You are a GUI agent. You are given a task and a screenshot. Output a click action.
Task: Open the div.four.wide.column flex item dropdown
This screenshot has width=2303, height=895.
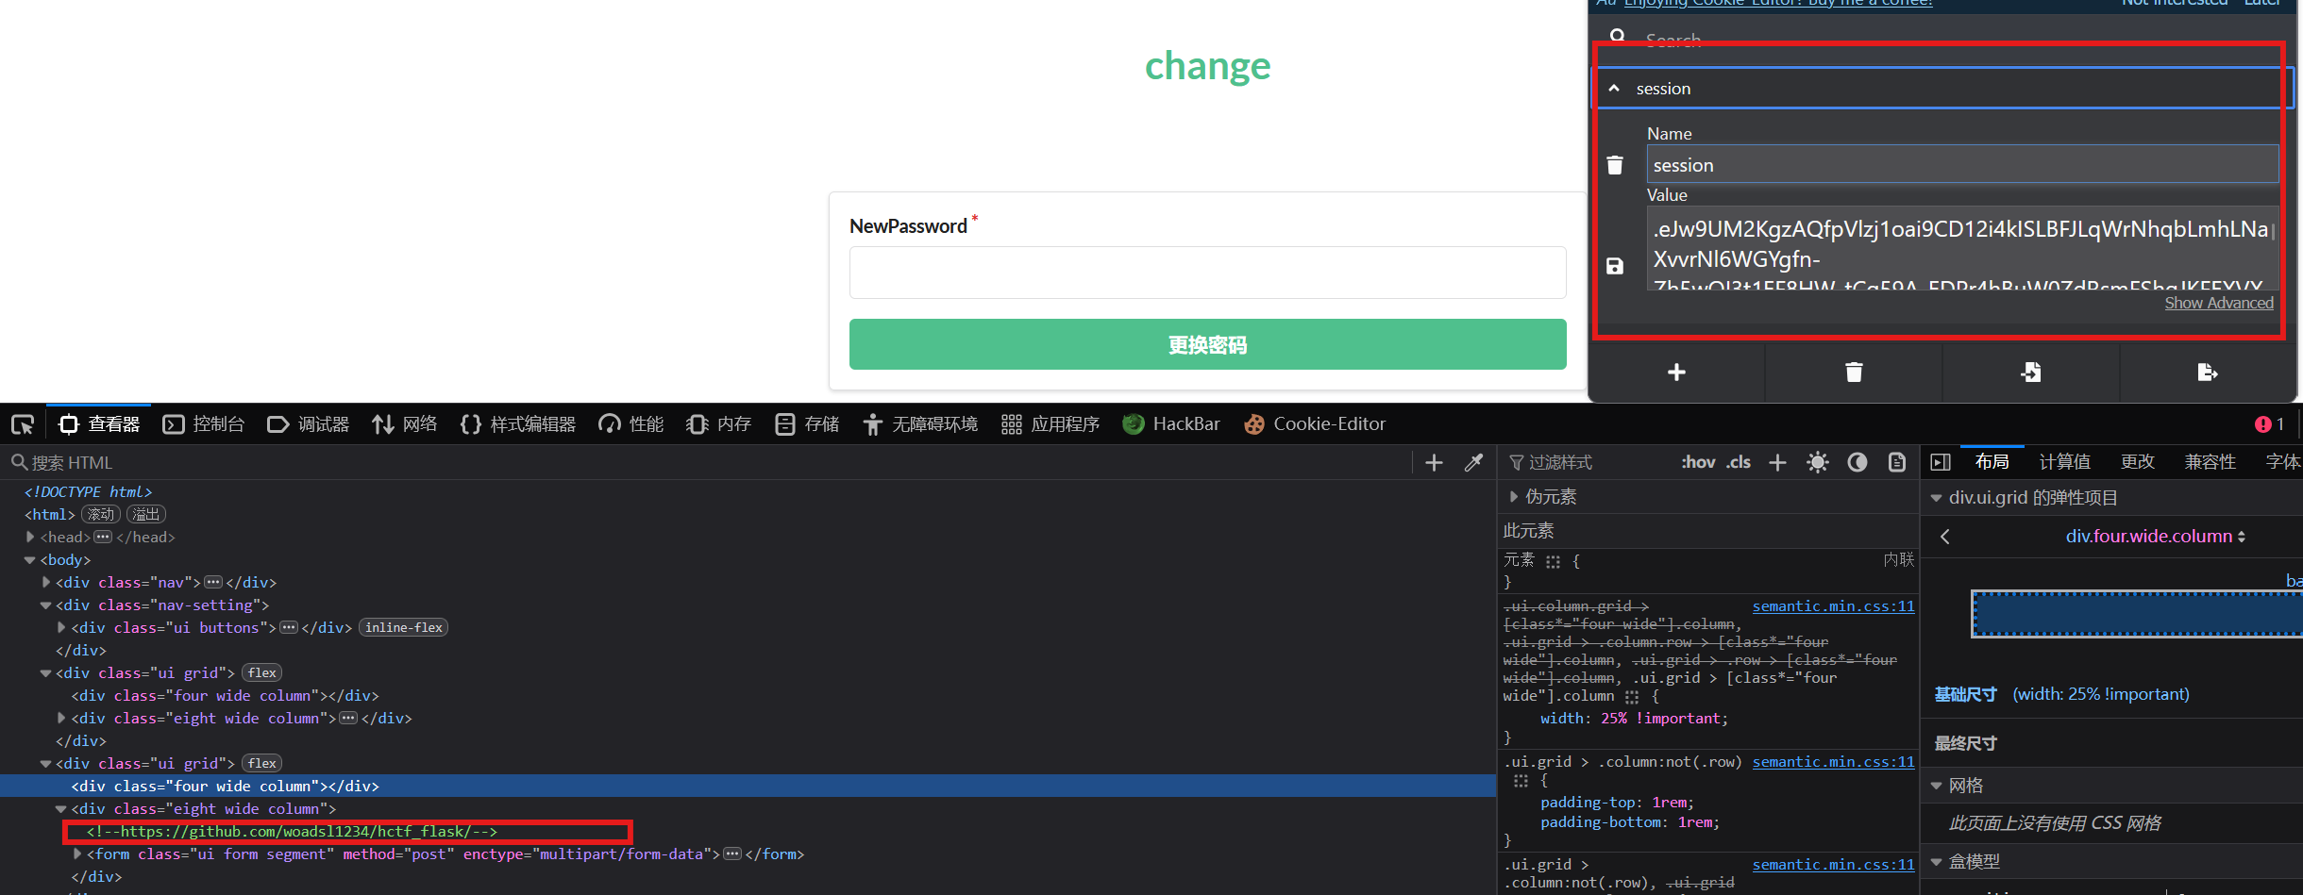tap(2156, 537)
